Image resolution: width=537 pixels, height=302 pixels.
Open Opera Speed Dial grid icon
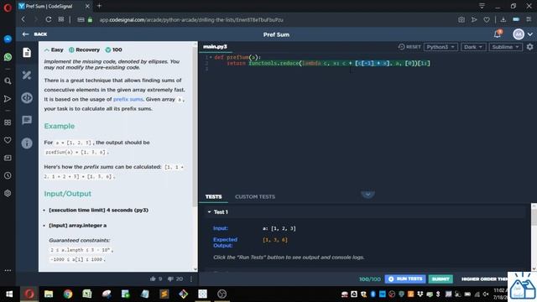(x=8, y=122)
